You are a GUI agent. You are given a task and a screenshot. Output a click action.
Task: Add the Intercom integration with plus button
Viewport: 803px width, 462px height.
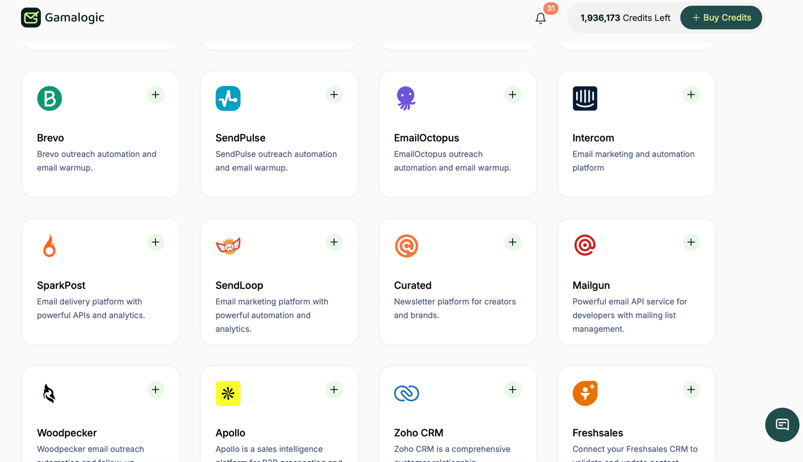691,94
